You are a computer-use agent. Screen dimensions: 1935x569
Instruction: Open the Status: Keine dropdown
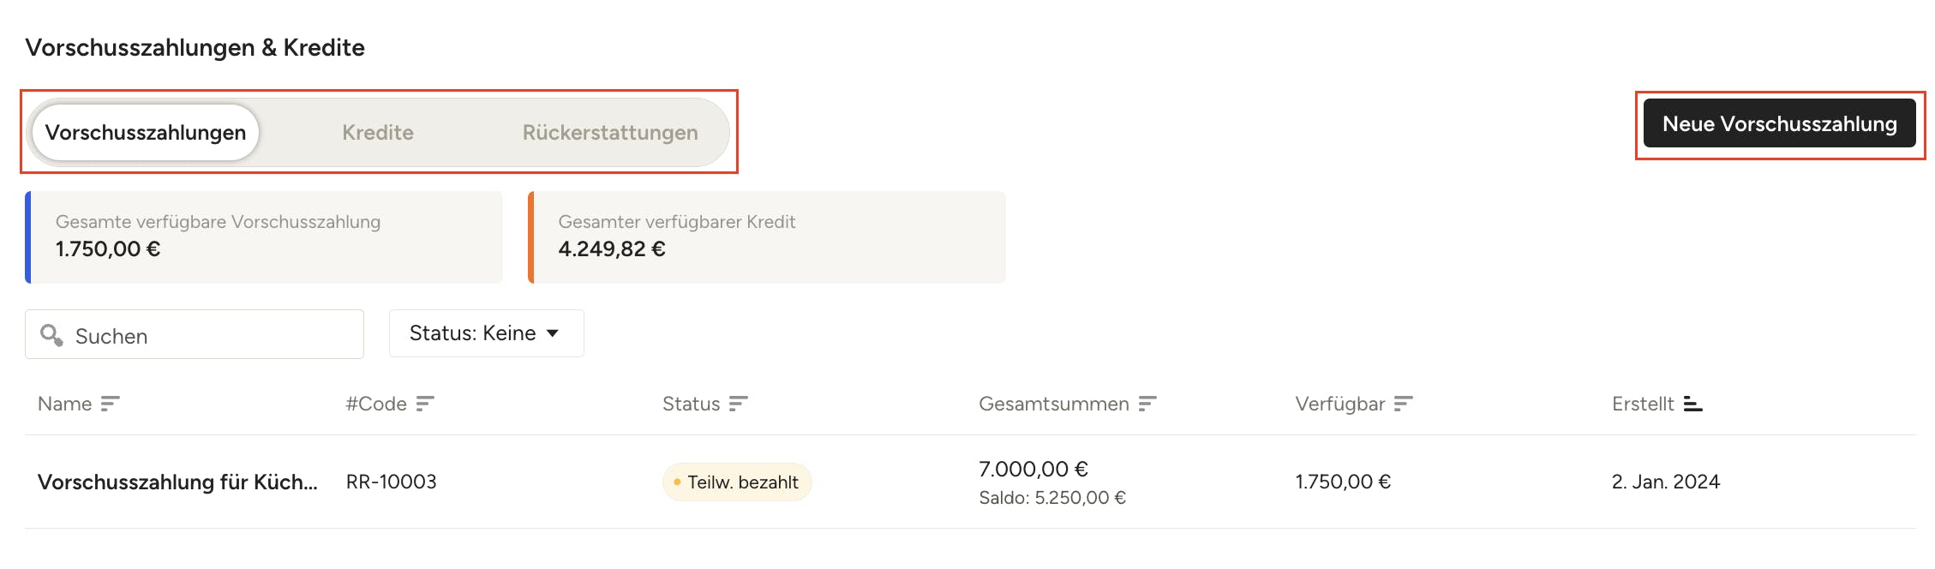coord(485,333)
